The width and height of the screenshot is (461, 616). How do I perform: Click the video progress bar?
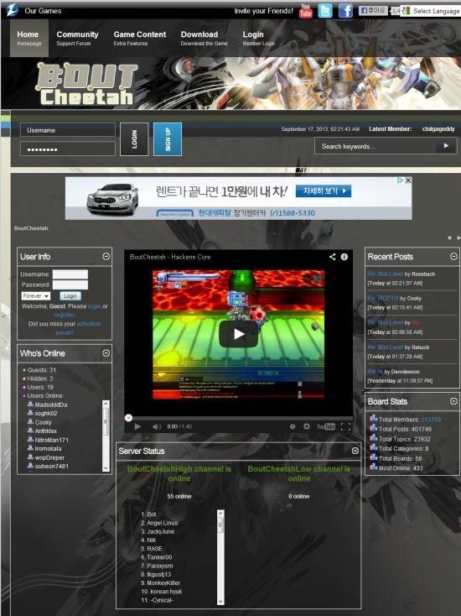(x=238, y=418)
